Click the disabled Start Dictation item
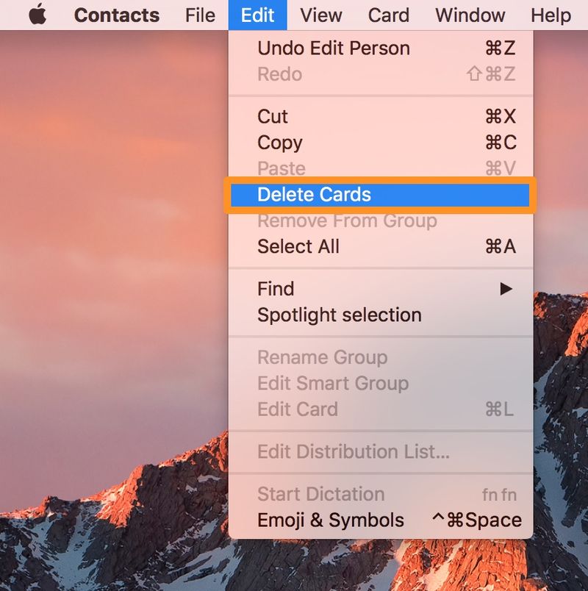 (381, 494)
